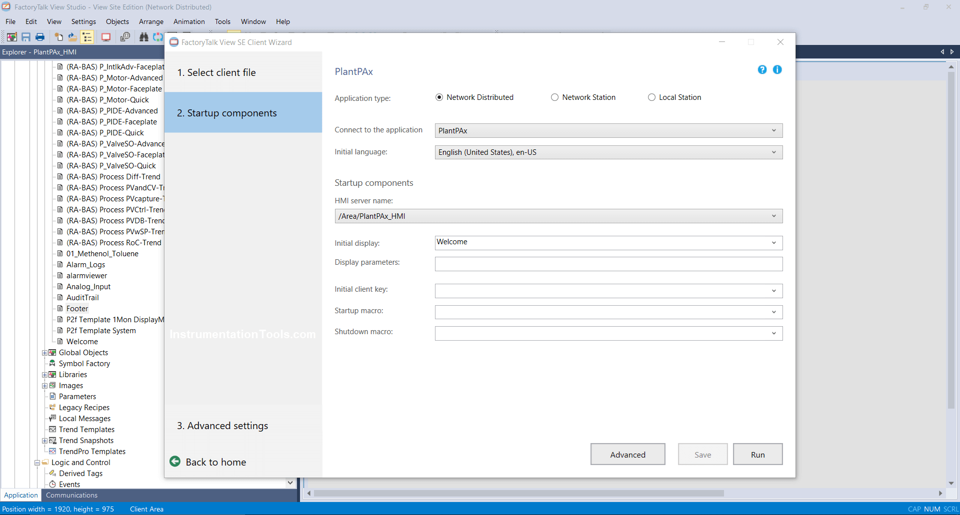Click the binoculars Find toolbar icon
Screen dimensions: 960x515
[144, 37]
